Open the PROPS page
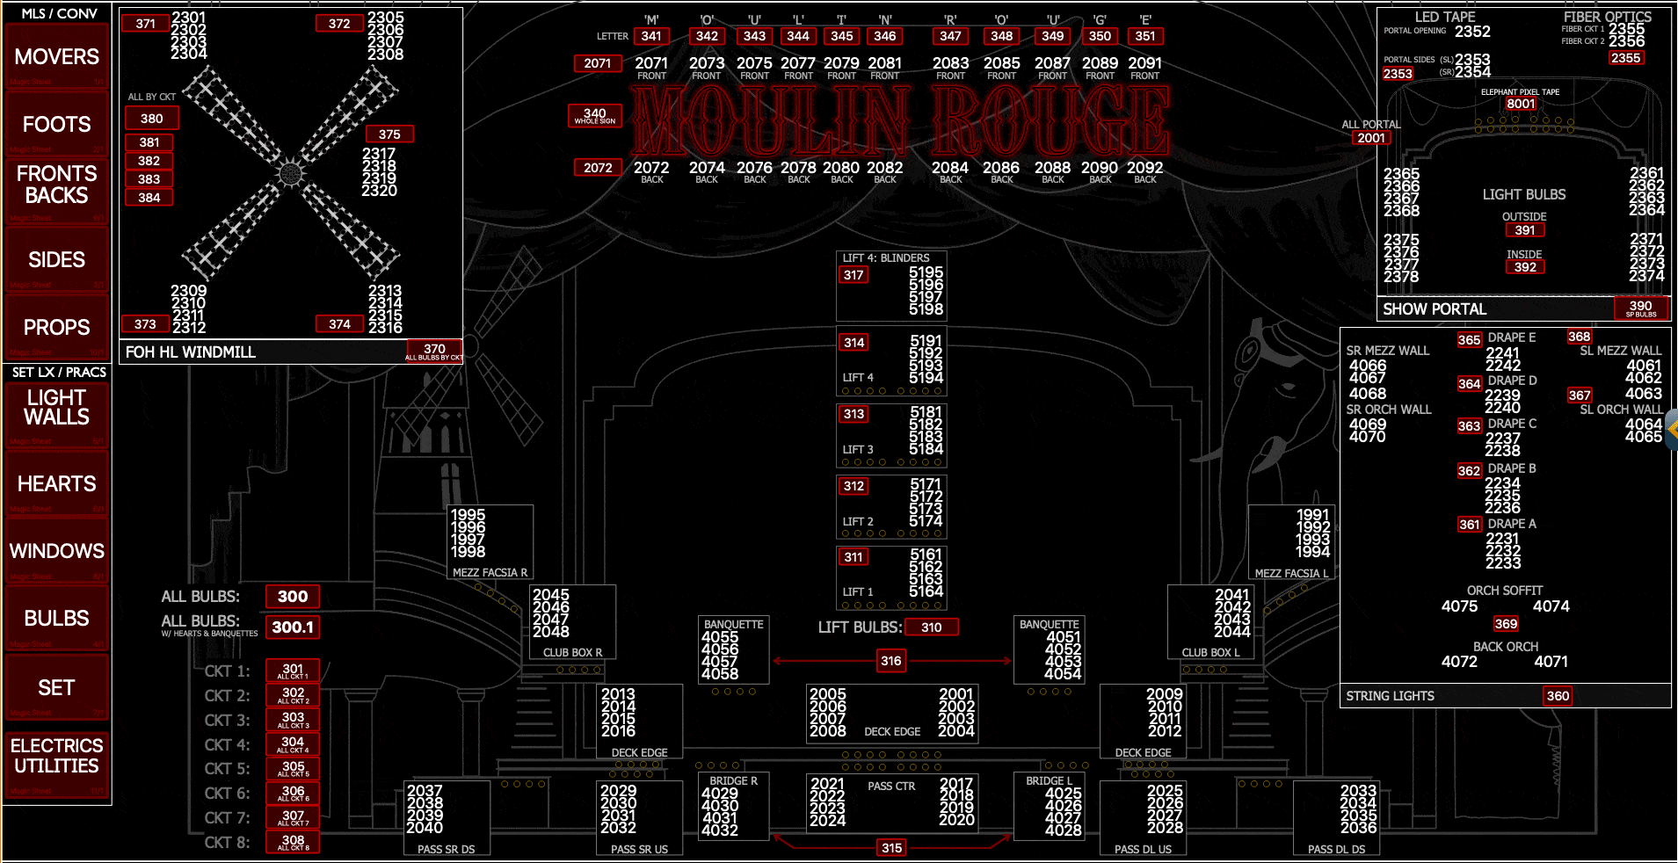This screenshot has height=863, width=1678. coord(56,328)
